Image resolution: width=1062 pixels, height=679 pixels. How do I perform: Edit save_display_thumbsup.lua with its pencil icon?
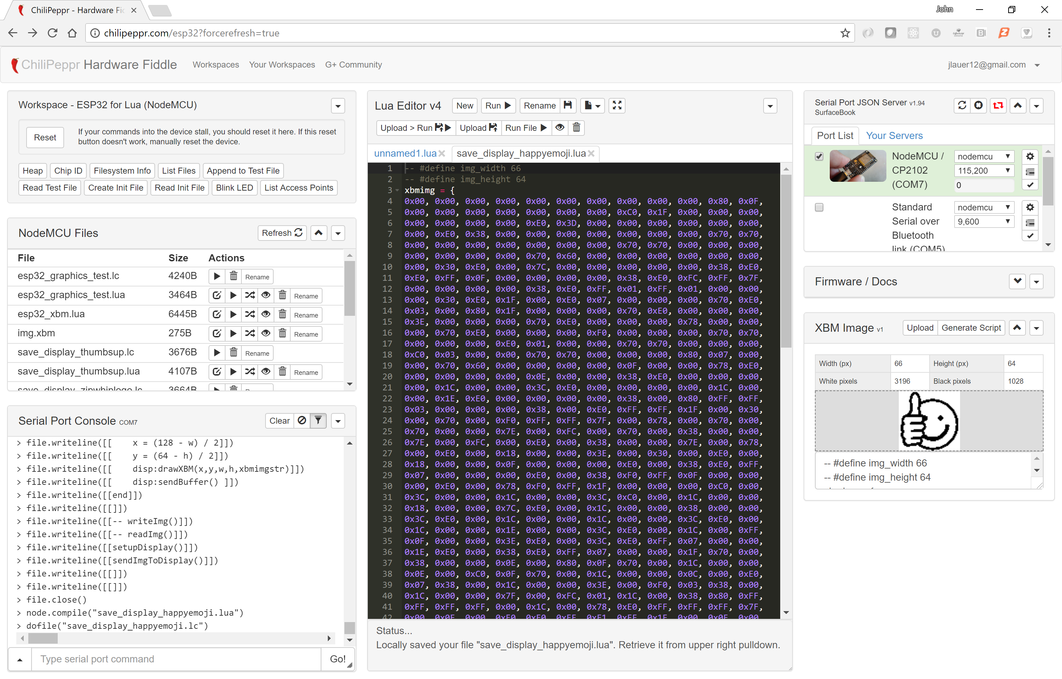click(217, 372)
